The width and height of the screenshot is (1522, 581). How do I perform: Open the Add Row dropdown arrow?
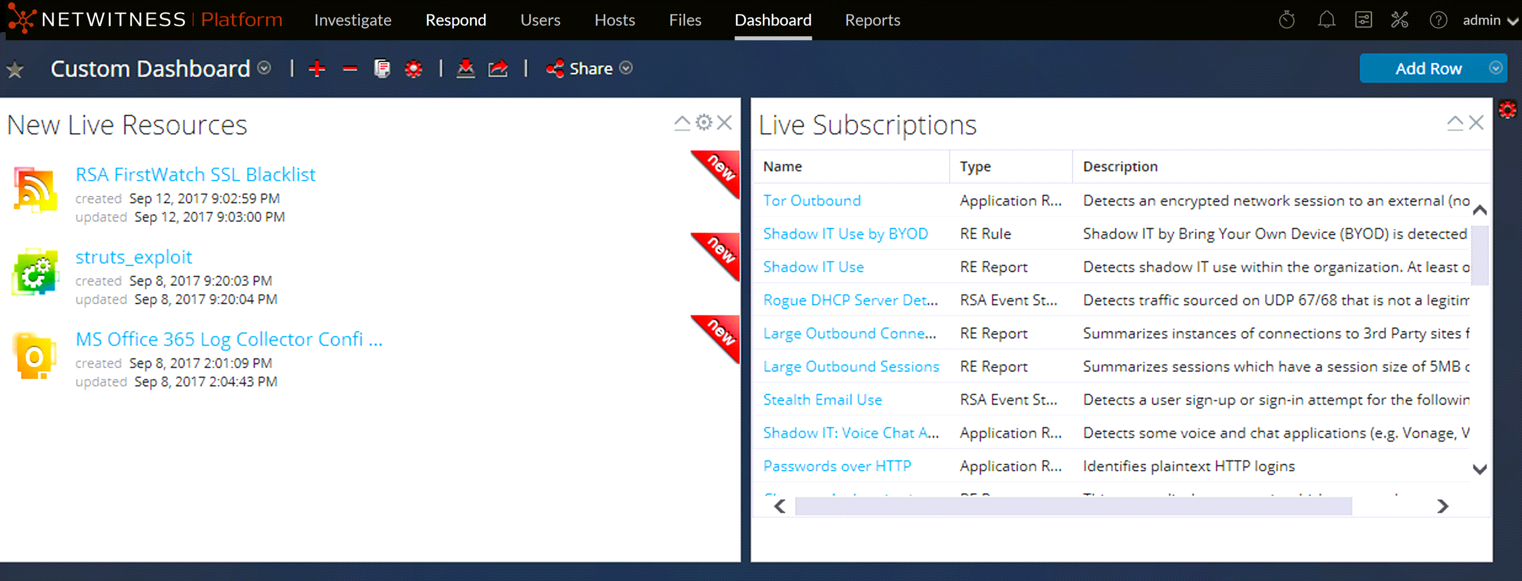click(1495, 69)
